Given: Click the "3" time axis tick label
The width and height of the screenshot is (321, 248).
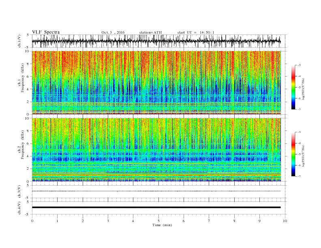Looking at the screenshot, I should coord(108,221).
